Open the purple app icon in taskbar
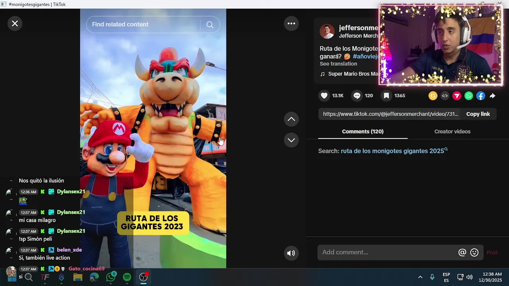The width and height of the screenshot is (509, 286). tap(61, 277)
